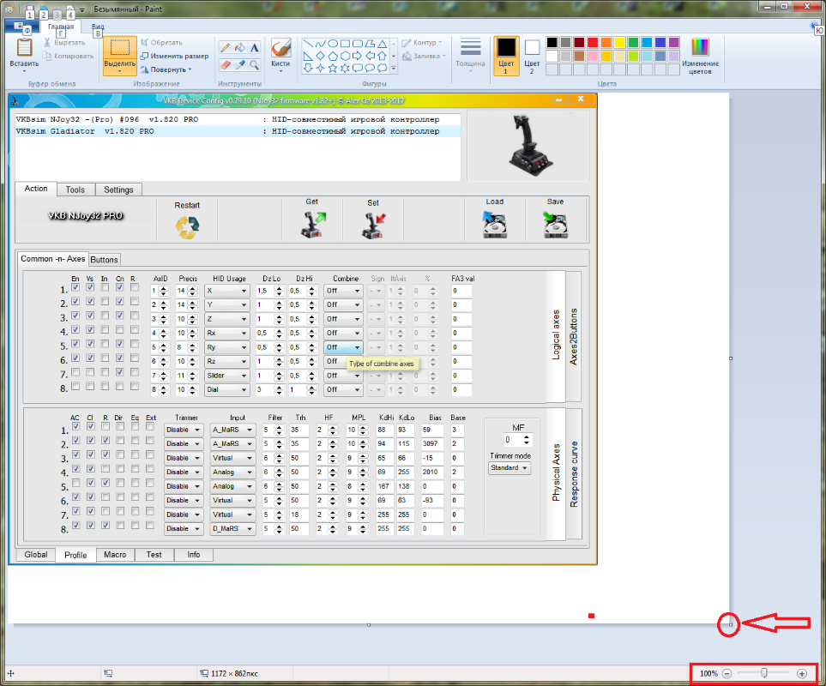The image size is (826, 686).
Task: Pick the red color swatch
Action: pos(593,43)
